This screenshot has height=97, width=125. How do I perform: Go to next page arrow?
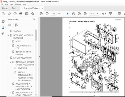47,14
